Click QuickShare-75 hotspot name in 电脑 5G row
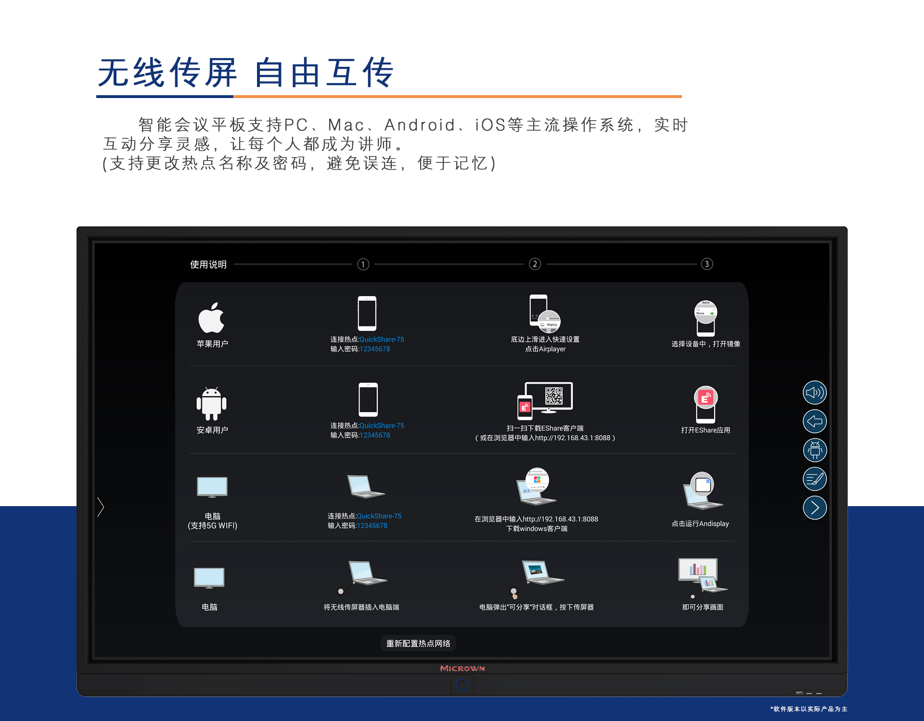924x721 pixels. [379, 516]
